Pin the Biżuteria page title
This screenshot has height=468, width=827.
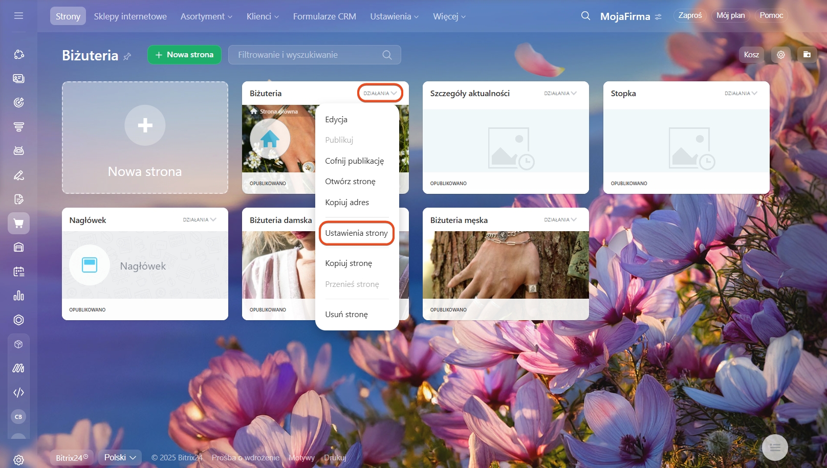pyautogui.click(x=127, y=56)
